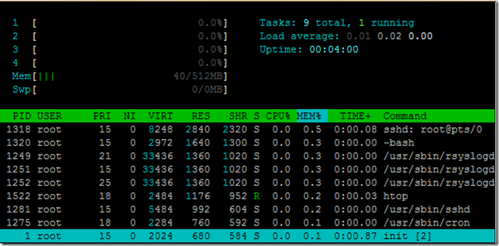Click VIRT value 8248 for sshd

click(160, 129)
